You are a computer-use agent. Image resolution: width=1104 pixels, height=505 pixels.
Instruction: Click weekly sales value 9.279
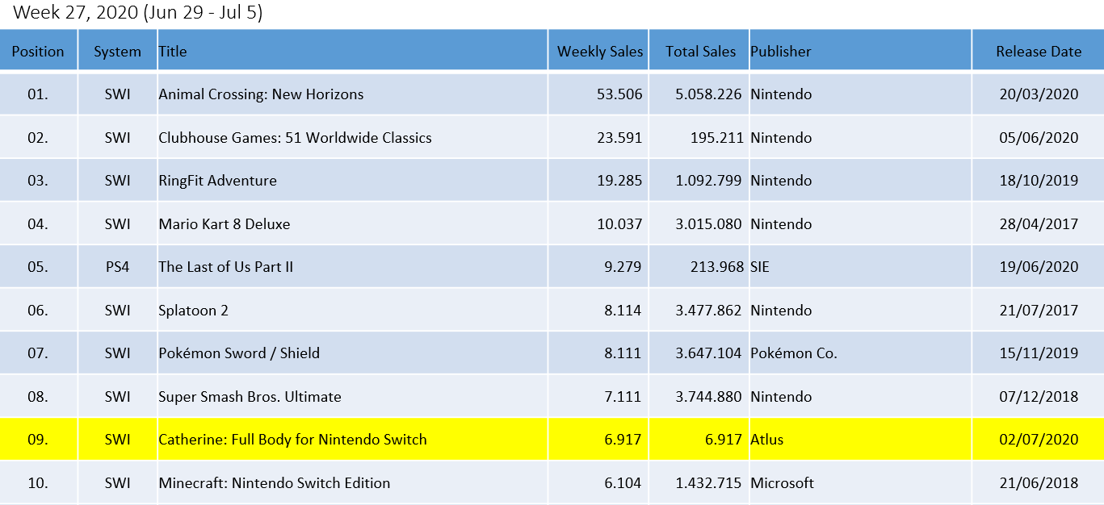(x=623, y=267)
